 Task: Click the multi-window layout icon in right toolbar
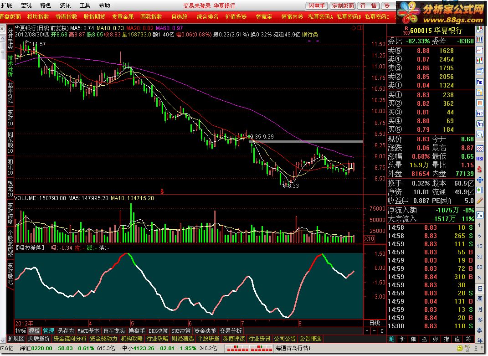[x=480, y=71]
